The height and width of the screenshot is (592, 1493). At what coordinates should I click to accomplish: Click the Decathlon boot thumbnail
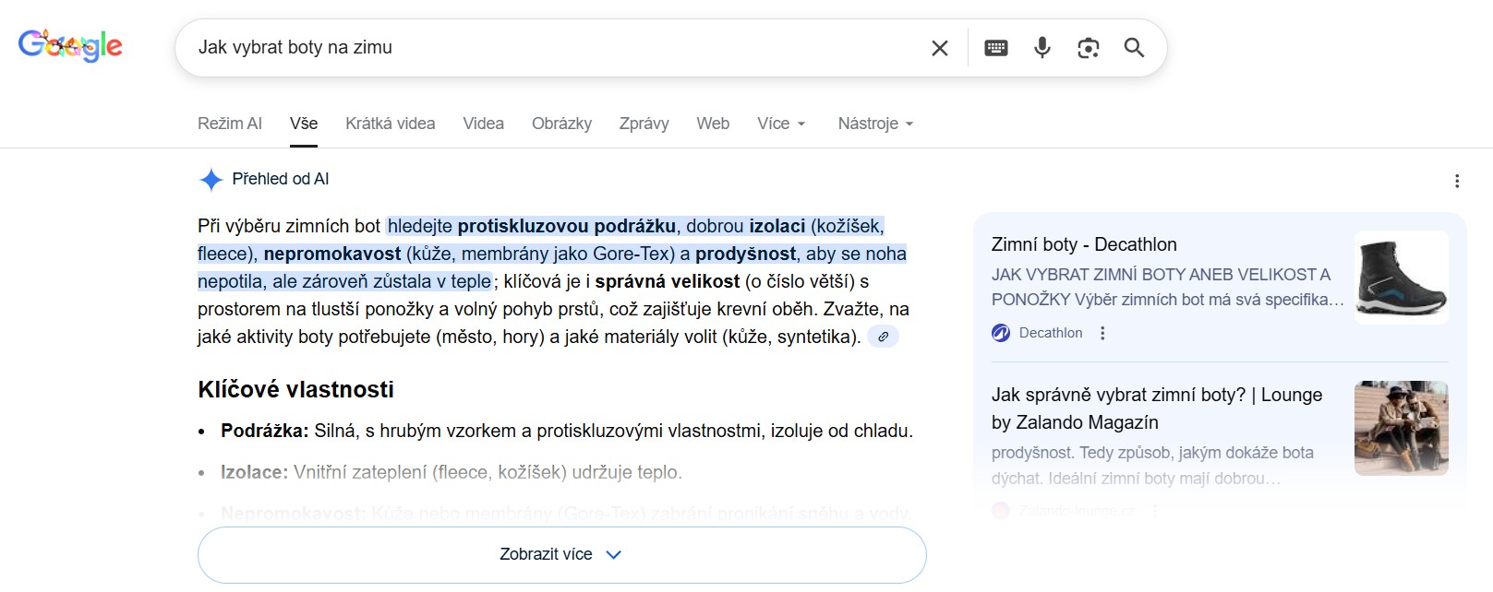[1402, 277]
